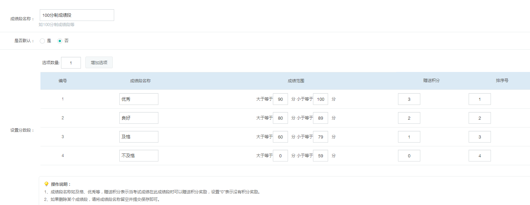Click the 赠送积分 field for 不及格 row
530x205 pixels.
pyautogui.click(x=409, y=156)
